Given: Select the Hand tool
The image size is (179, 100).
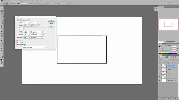Looking at the screenshot, I should [x=2, y=53].
